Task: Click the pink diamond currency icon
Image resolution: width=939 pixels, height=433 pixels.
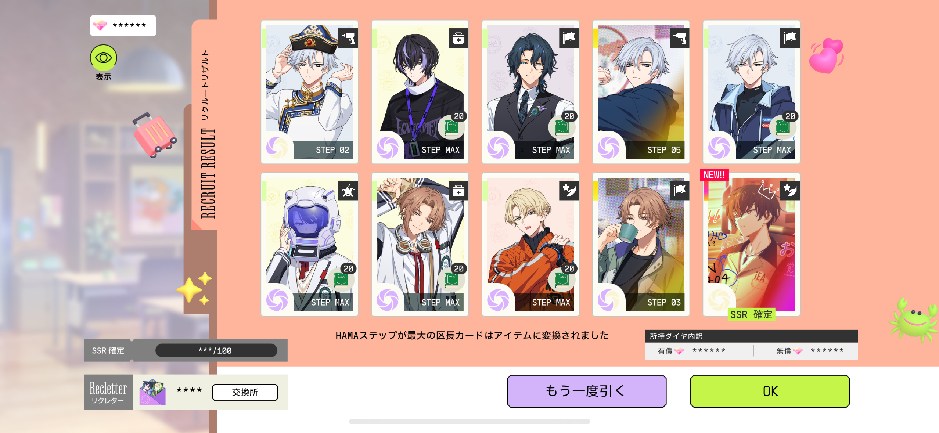Action: click(100, 25)
